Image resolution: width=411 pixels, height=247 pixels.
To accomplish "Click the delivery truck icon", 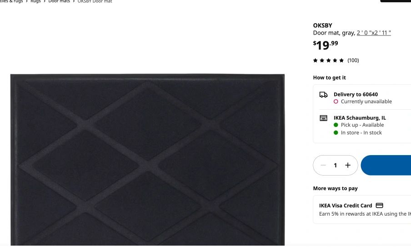I will click(323, 95).
